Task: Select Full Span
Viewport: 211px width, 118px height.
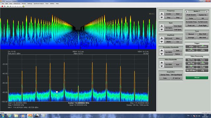Action: (178, 29)
